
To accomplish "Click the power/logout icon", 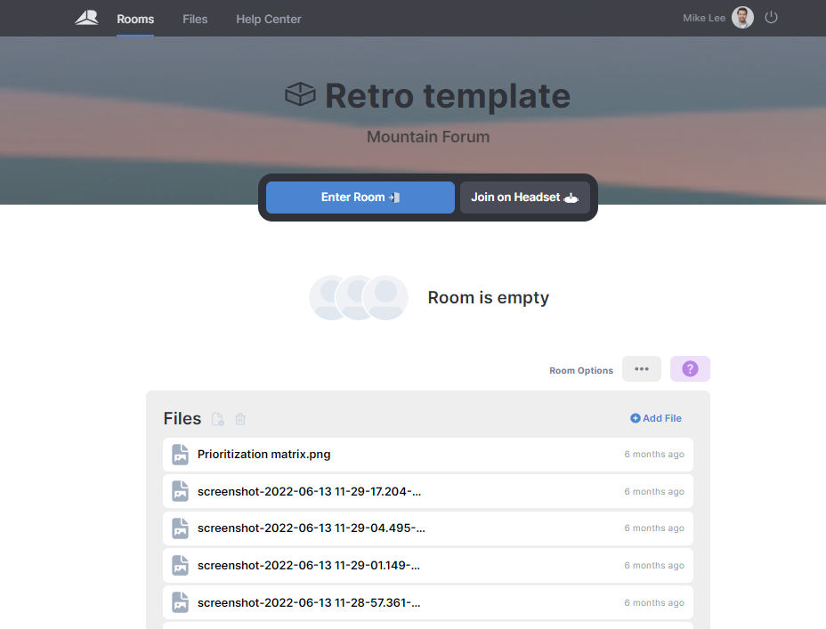I will click(771, 17).
